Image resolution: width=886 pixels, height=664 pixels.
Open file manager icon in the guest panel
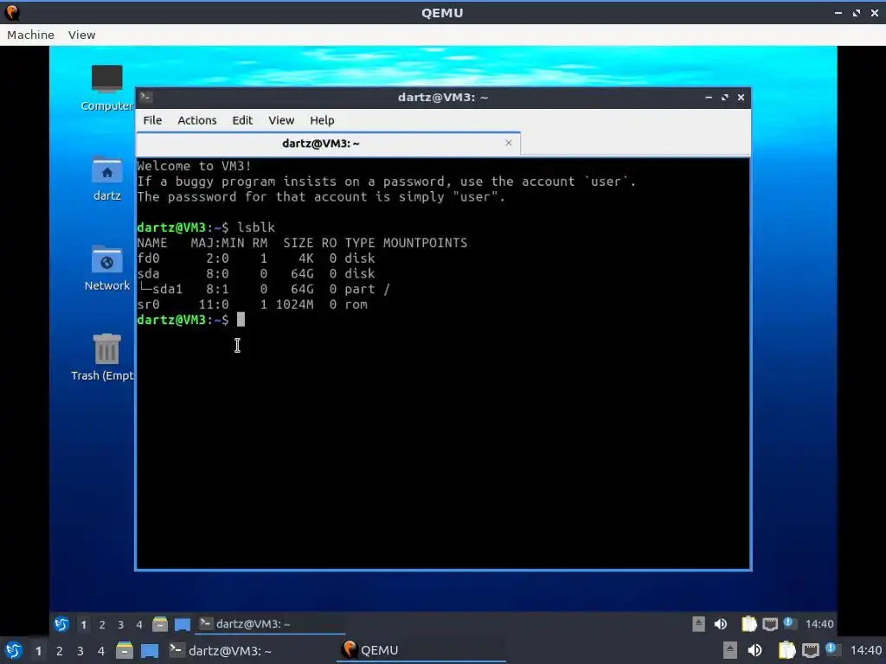pyautogui.click(x=160, y=624)
